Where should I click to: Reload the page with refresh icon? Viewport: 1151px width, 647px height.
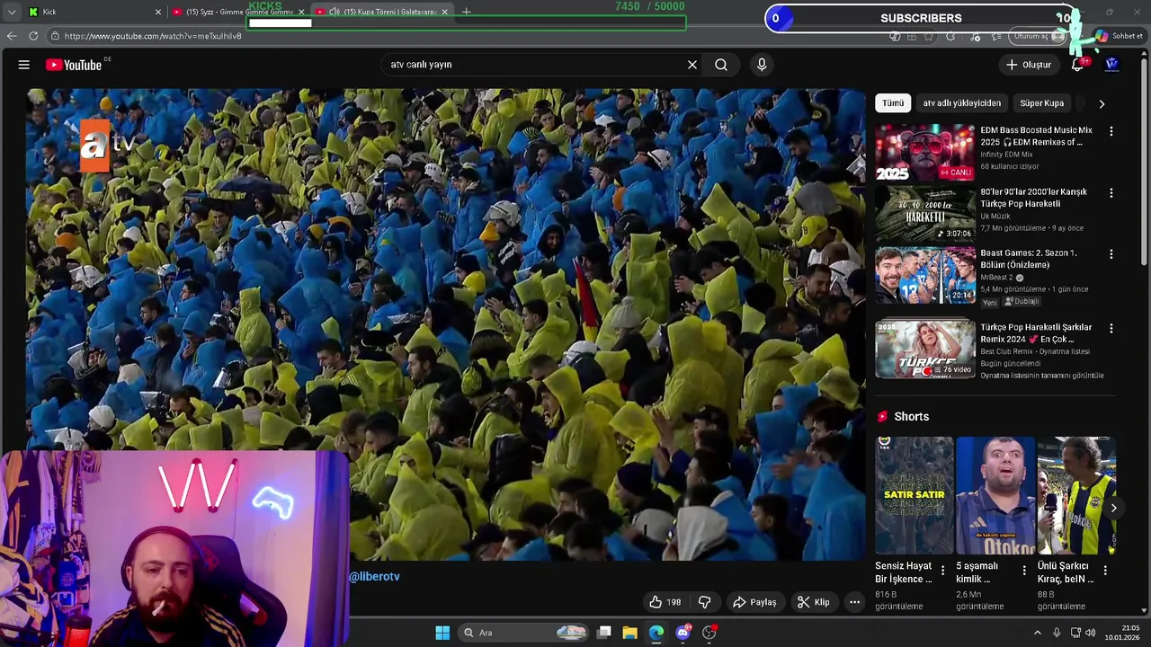tap(33, 36)
